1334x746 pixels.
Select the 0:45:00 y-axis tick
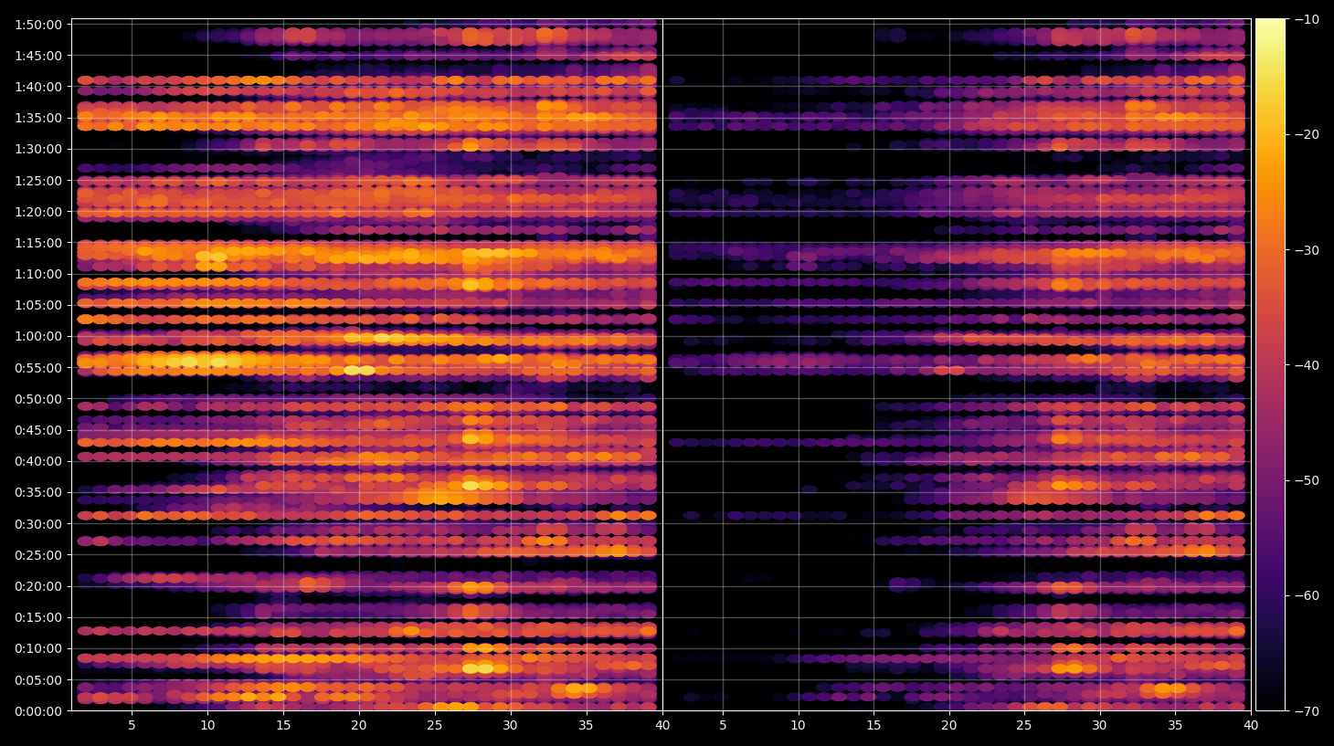tap(38, 430)
